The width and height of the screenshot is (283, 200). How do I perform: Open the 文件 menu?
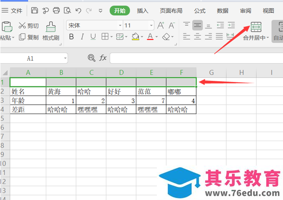(x=12, y=11)
